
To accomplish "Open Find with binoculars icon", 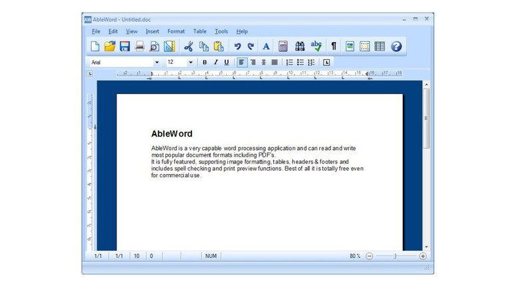I will click(x=300, y=47).
